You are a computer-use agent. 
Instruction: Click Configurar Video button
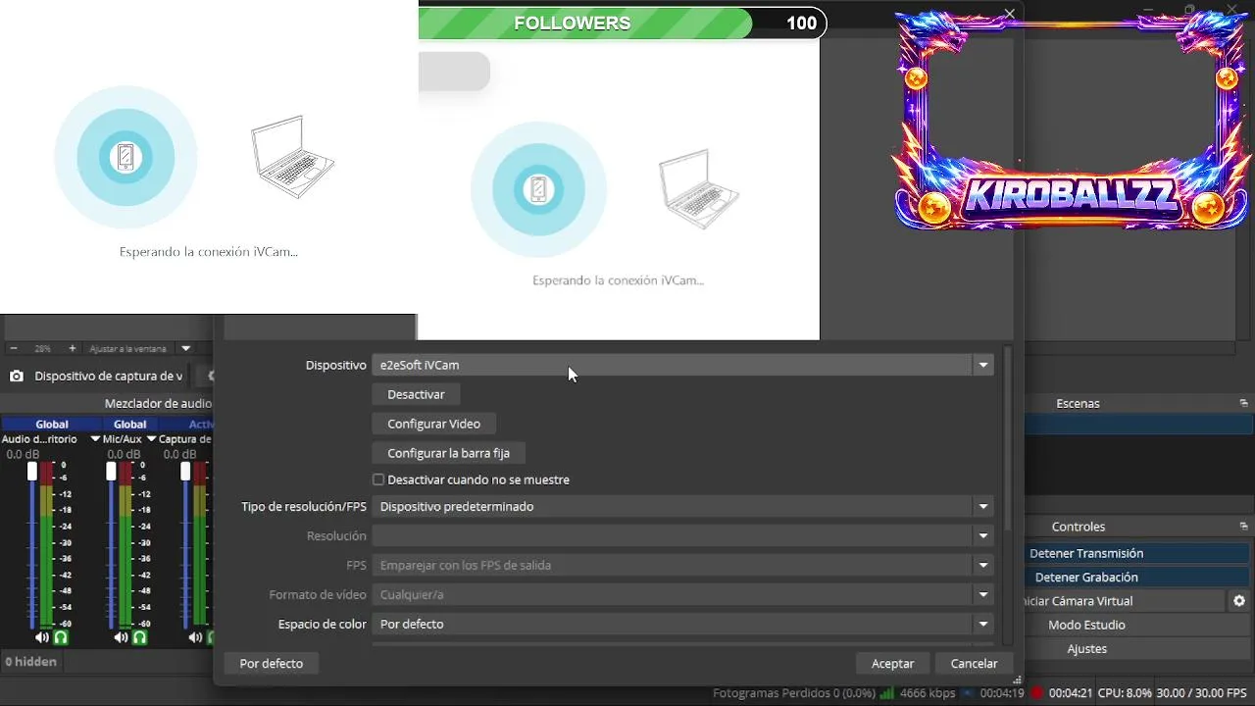(x=433, y=424)
